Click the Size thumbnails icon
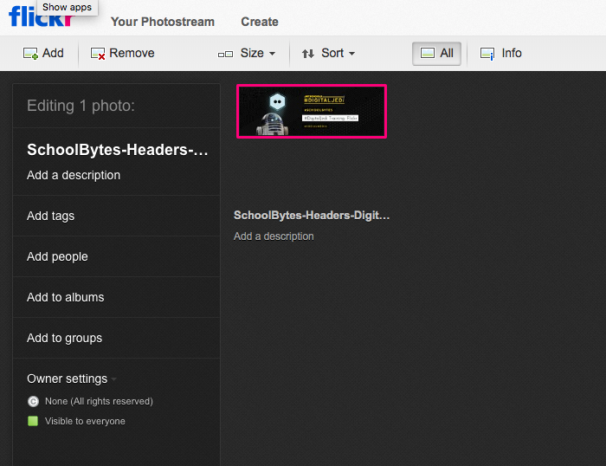606x466 pixels. (225, 54)
